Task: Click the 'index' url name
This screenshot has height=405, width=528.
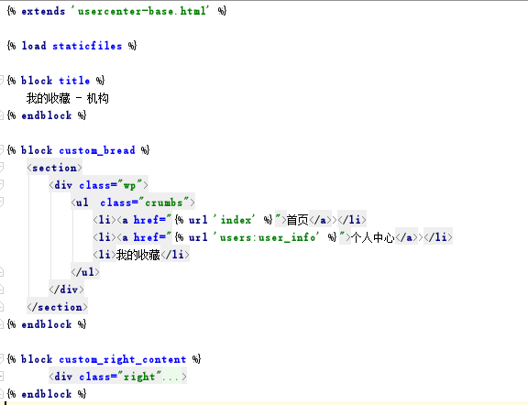Action: coord(234,220)
